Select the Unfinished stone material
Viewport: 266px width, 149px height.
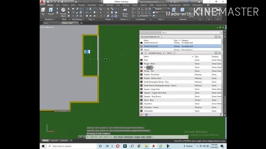(180, 111)
